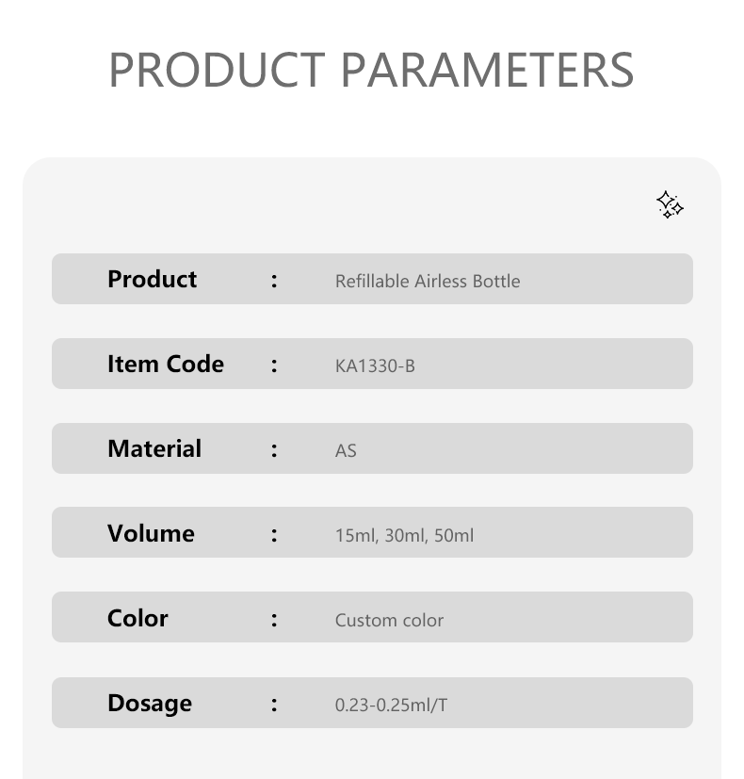The width and height of the screenshot is (744, 779).
Task: Click the Custom color value
Action: (389, 621)
